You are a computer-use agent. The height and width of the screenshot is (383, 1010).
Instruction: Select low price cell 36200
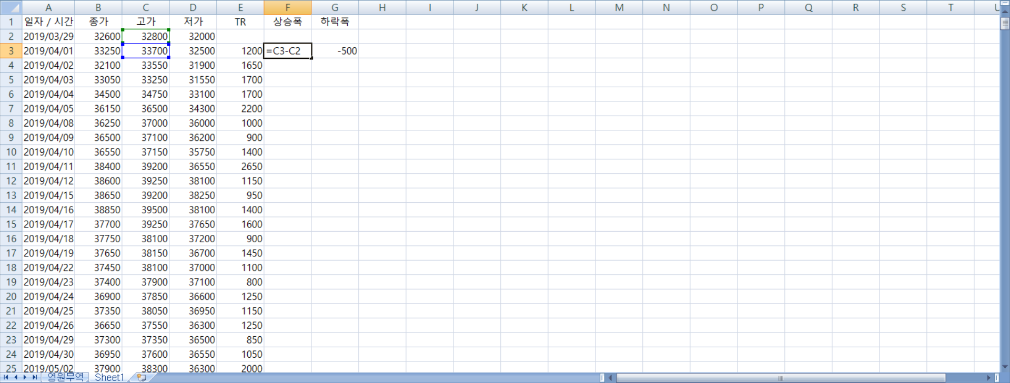193,138
